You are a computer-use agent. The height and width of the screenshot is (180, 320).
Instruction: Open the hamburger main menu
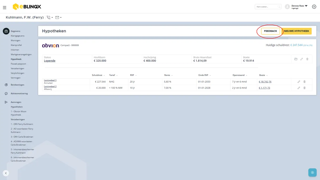tap(5, 7)
